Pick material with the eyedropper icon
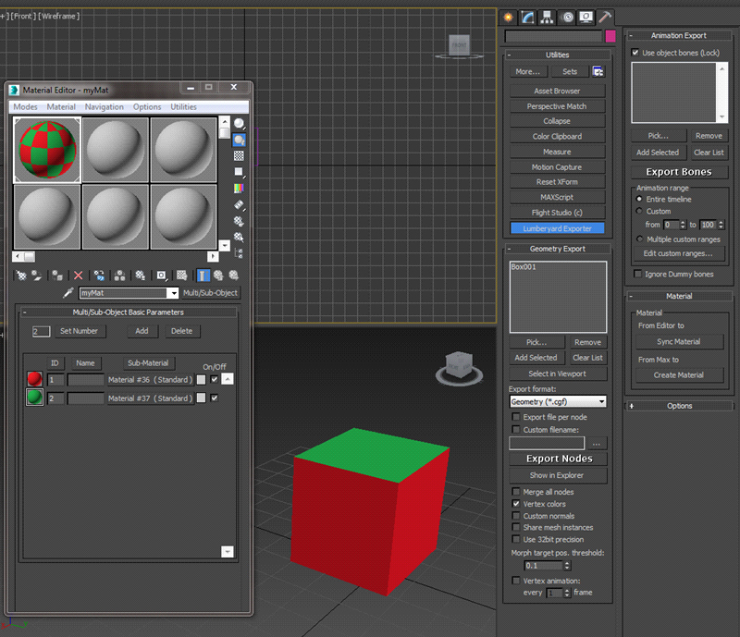740x637 pixels. (x=68, y=293)
